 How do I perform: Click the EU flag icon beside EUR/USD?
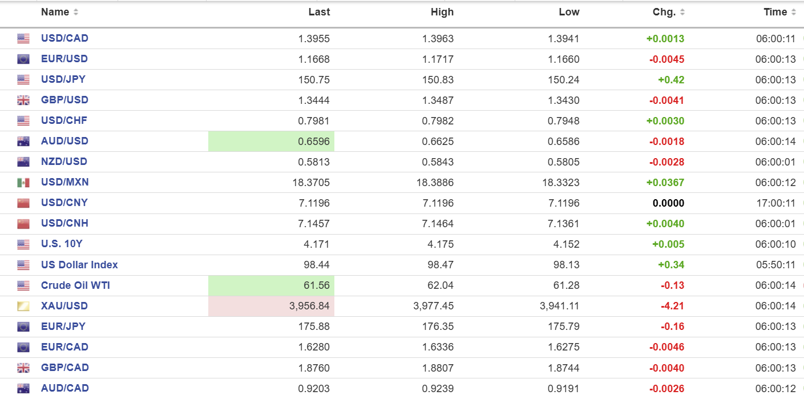[x=23, y=59]
